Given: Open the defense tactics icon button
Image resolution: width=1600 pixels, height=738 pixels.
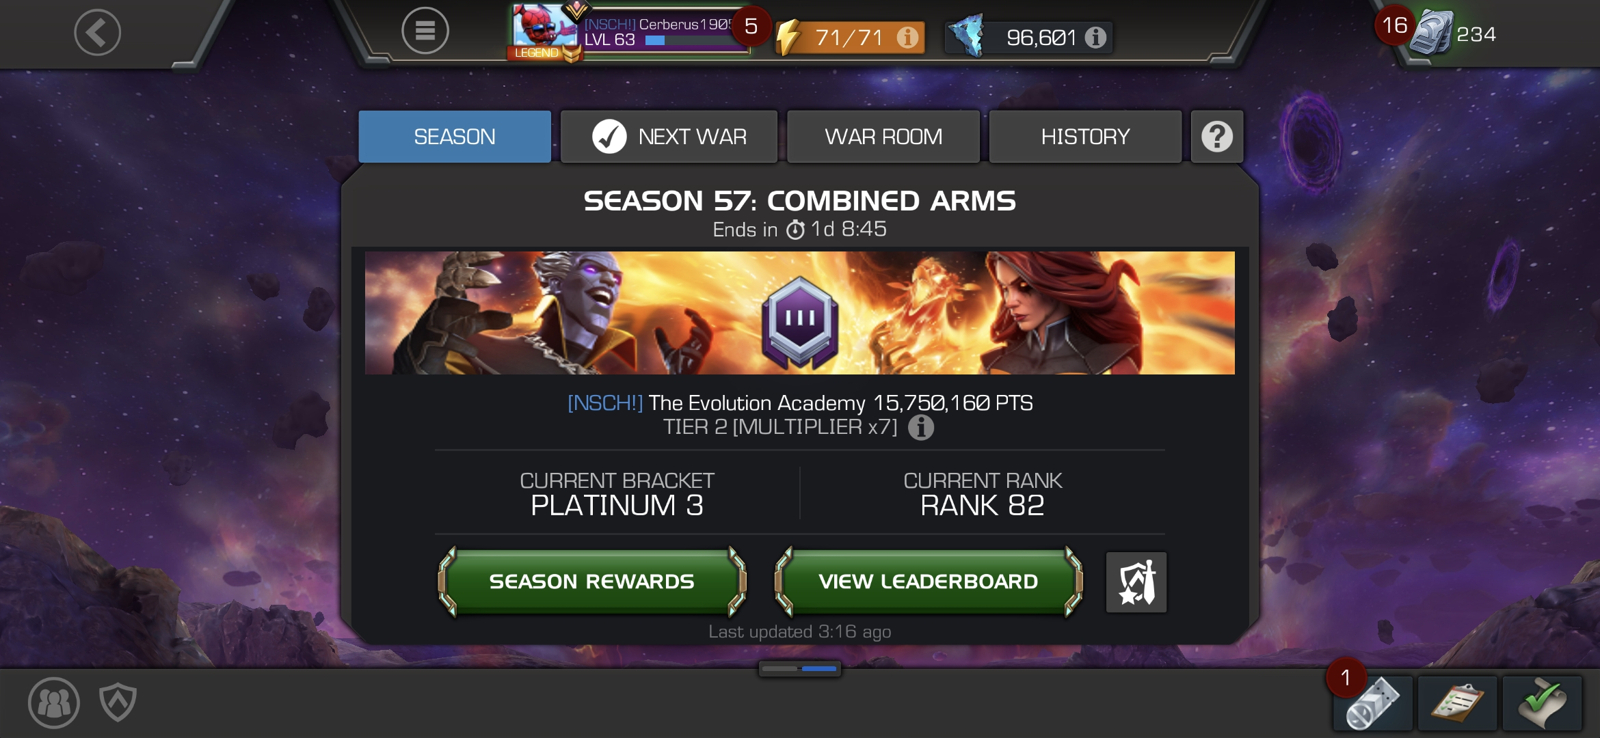Looking at the screenshot, I should click(1136, 582).
